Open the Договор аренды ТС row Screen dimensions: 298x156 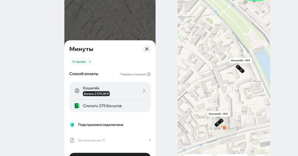click(110, 140)
